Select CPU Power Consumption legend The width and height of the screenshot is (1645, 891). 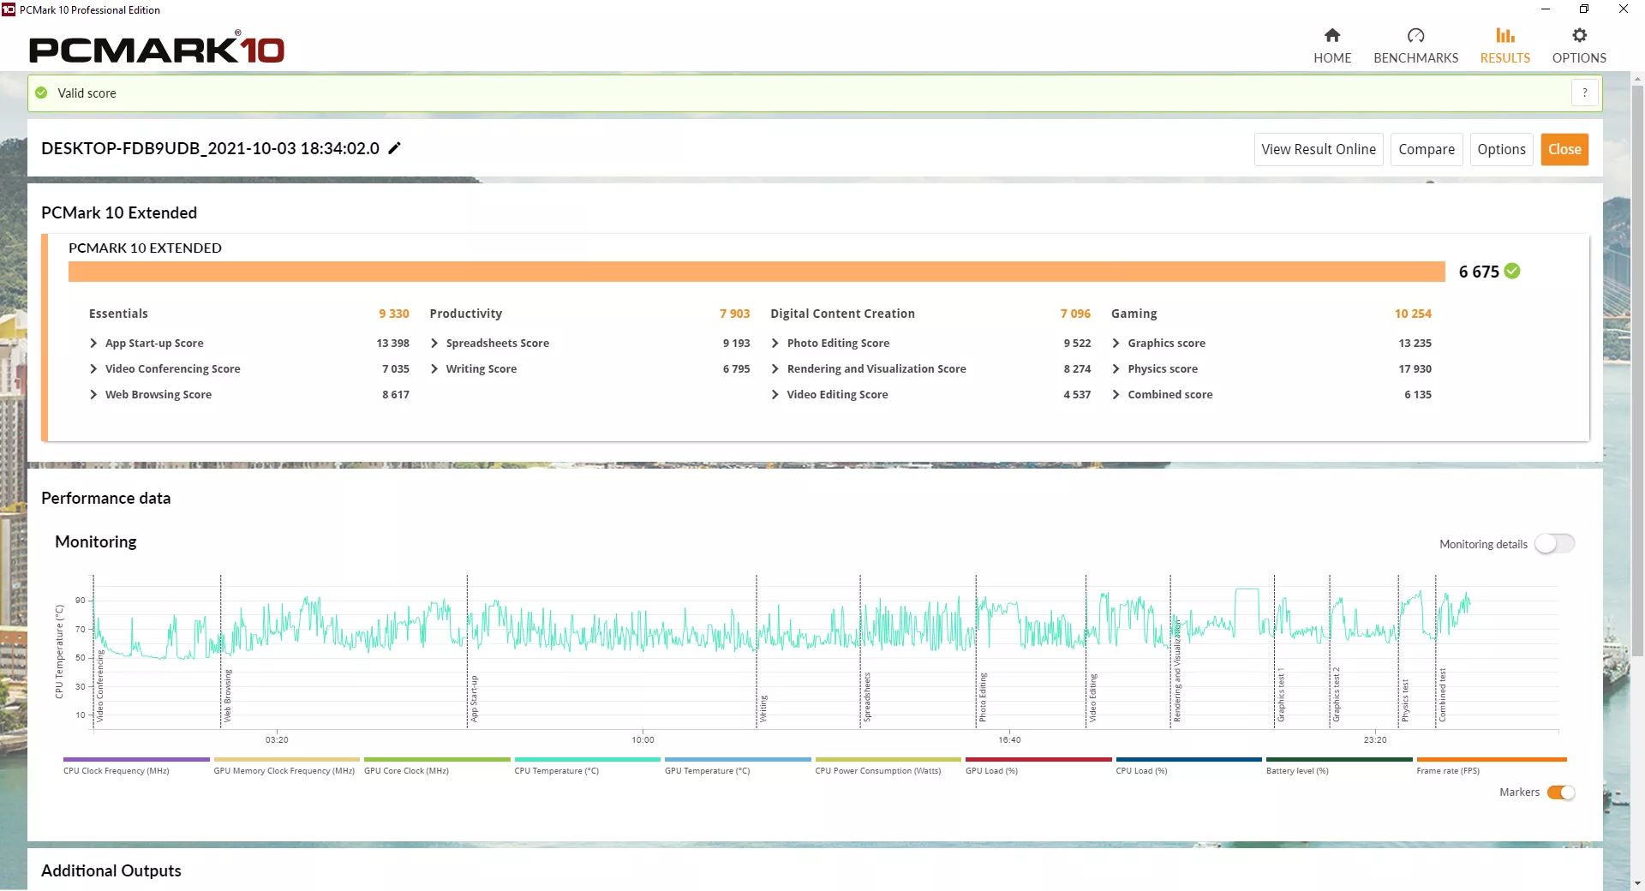(x=888, y=766)
